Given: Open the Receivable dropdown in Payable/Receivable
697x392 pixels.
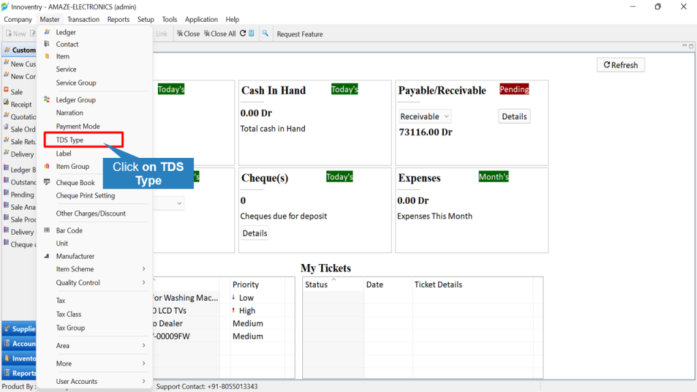Looking at the screenshot, I should tap(425, 116).
